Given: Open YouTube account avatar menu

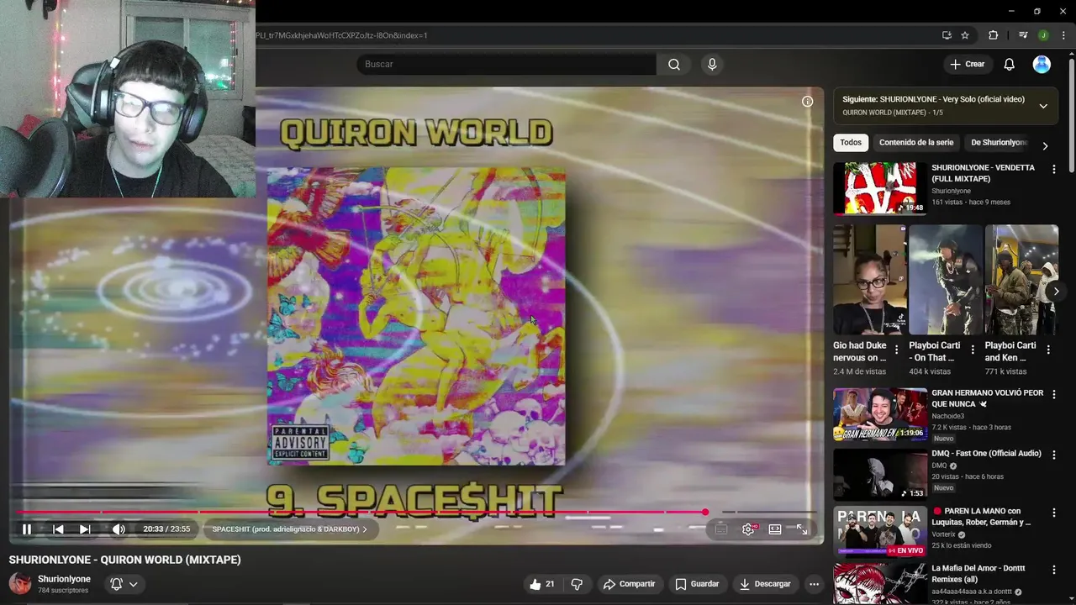Looking at the screenshot, I should [x=1042, y=64].
